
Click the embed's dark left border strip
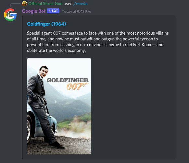(x=22, y=87)
